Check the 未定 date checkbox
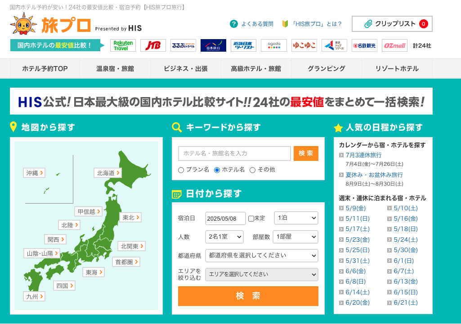Image resolution: width=461 pixels, height=324 pixels. (x=251, y=218)
